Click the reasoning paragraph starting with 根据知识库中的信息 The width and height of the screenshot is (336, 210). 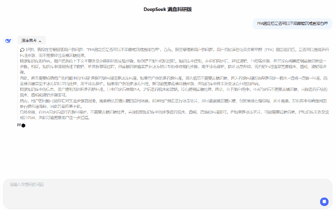tap(175, 92)
